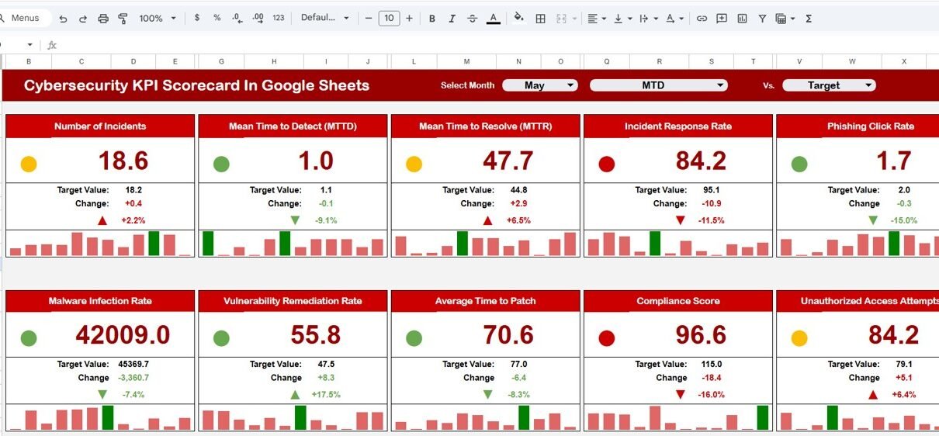Click the Create a filter icon
This screenshot has height=436, width=939.
click(762, 18)
